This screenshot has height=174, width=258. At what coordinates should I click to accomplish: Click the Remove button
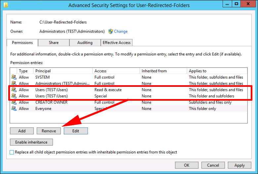pos(49,131)
